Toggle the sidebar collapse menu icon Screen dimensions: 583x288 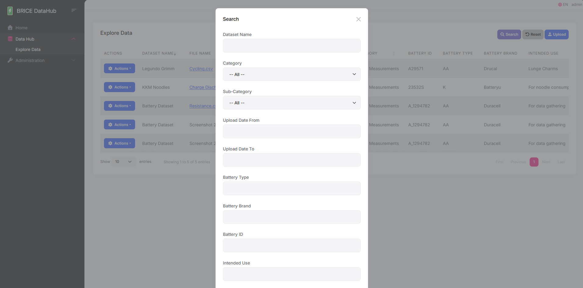coord(74,10)
